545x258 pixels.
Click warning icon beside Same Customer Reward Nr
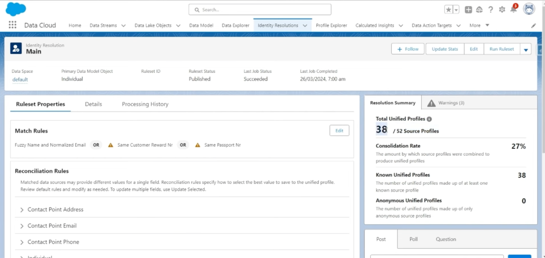(111, 145)
